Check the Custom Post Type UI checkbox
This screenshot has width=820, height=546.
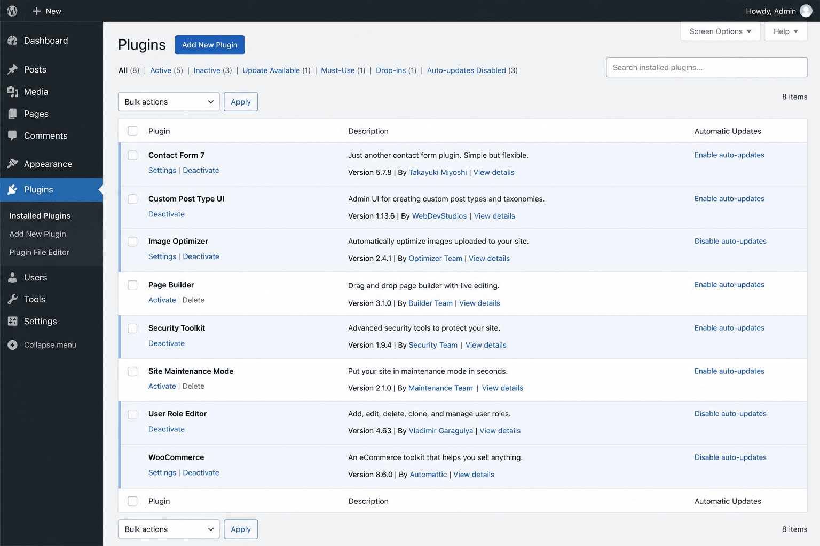132,199
